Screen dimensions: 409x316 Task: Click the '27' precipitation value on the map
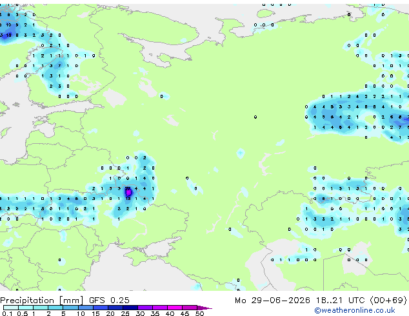[128, 188]
